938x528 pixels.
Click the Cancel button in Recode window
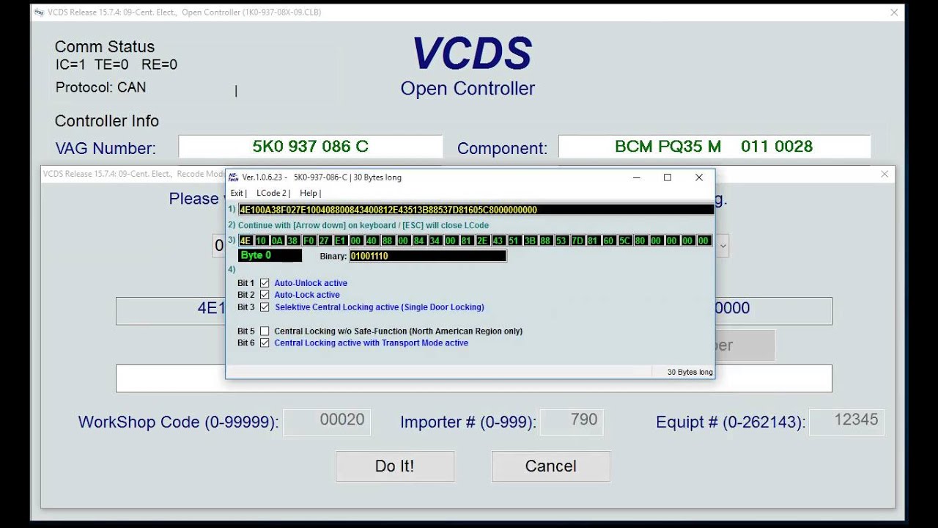551,466
